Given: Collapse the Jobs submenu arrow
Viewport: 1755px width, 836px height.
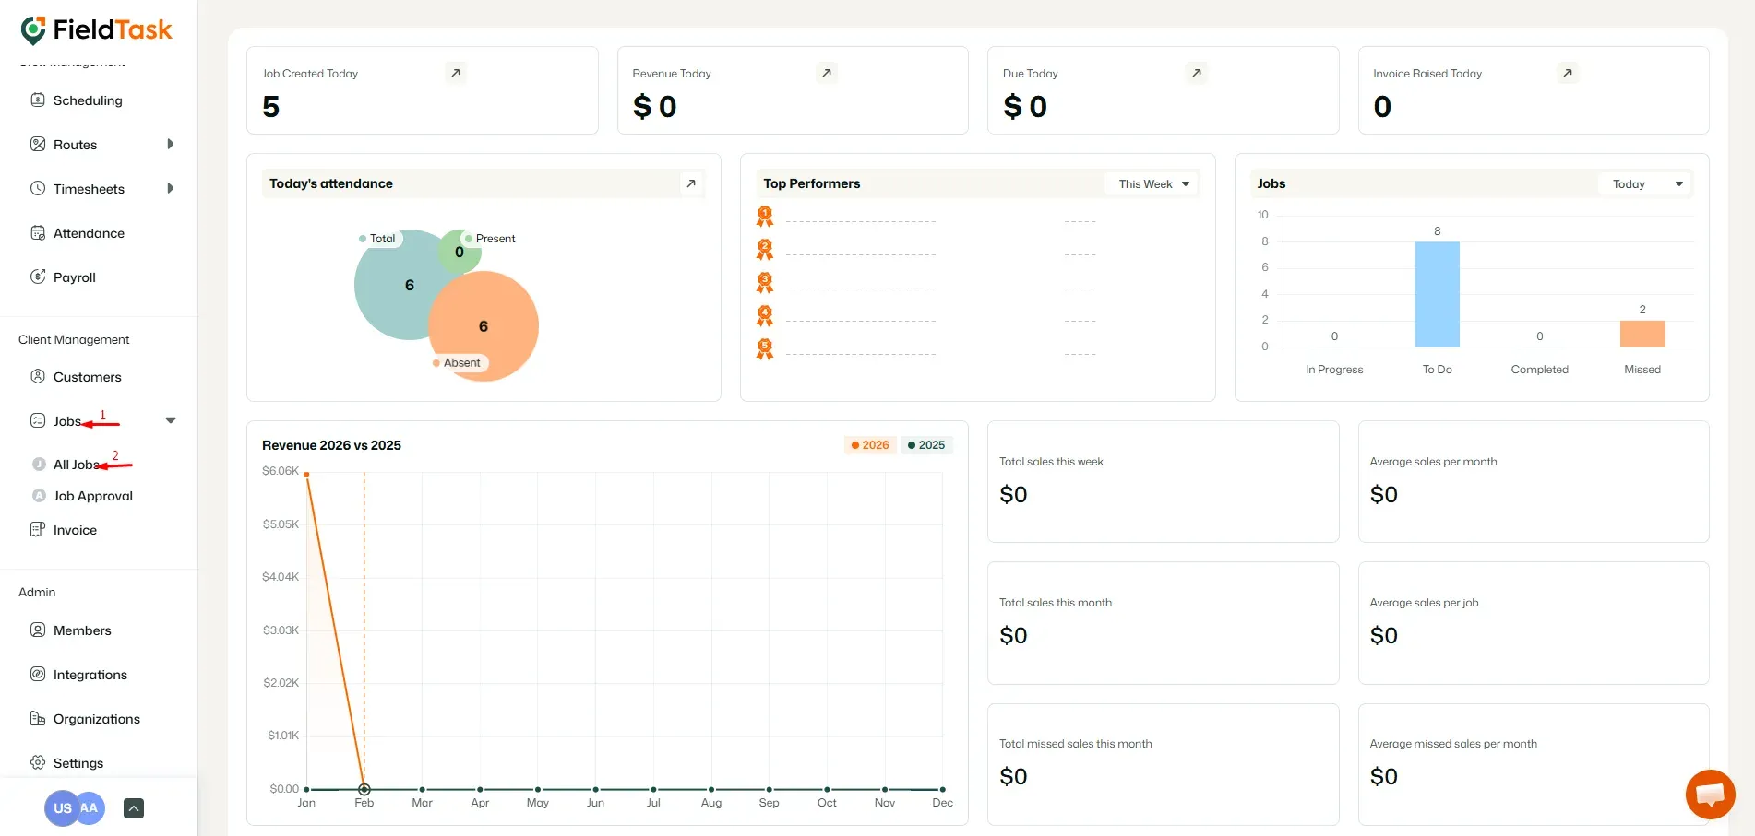Looking at the screenshot, I should [171, 420].
